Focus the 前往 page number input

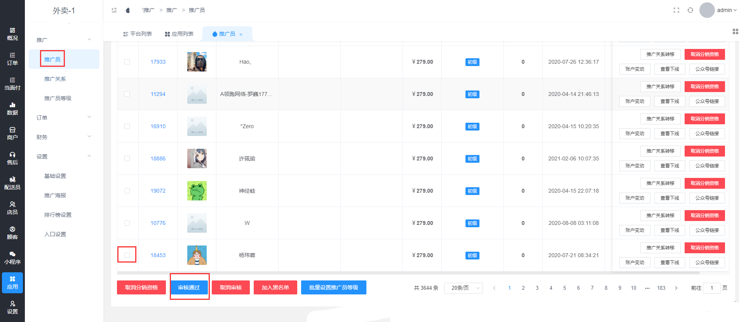[x=712, y=288]
